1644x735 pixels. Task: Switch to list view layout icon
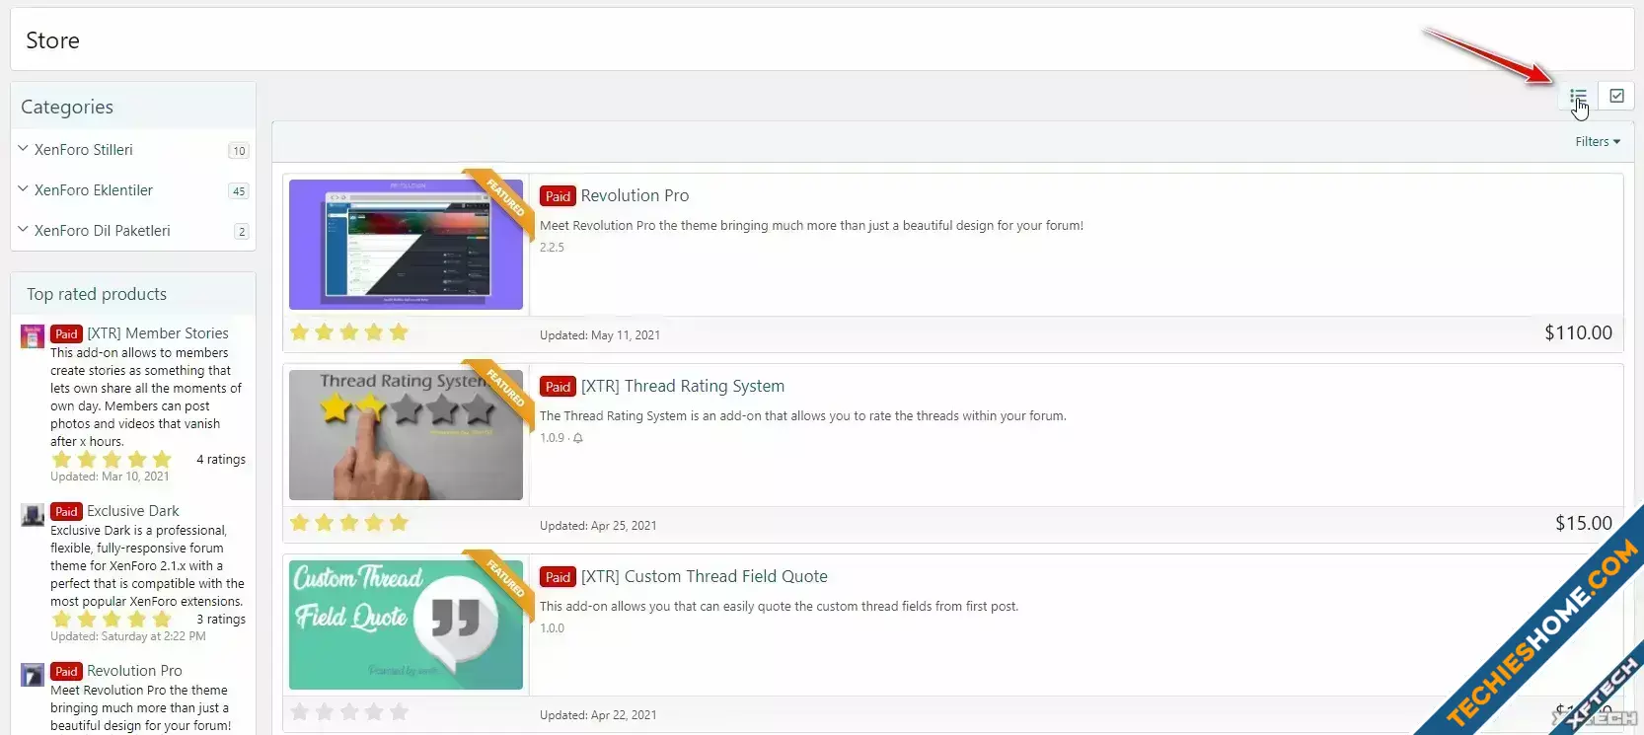coord(1578,97)
